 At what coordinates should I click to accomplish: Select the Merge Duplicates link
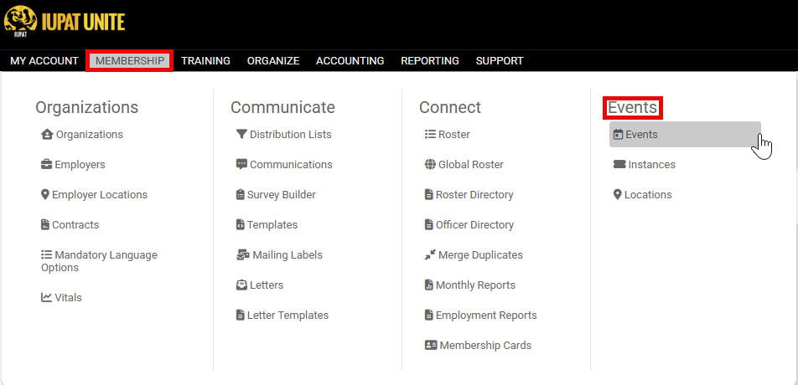point(480,255)
